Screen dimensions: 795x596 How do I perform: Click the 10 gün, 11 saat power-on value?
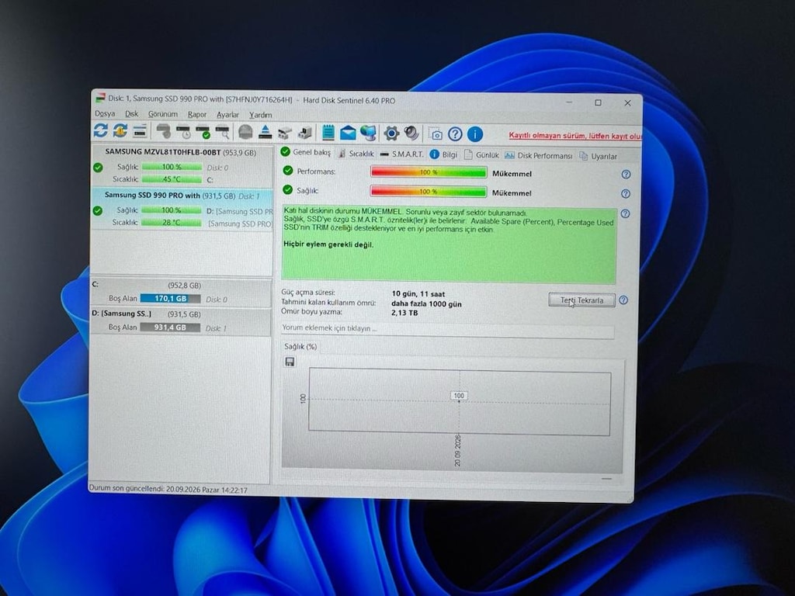tap(418, 293)
